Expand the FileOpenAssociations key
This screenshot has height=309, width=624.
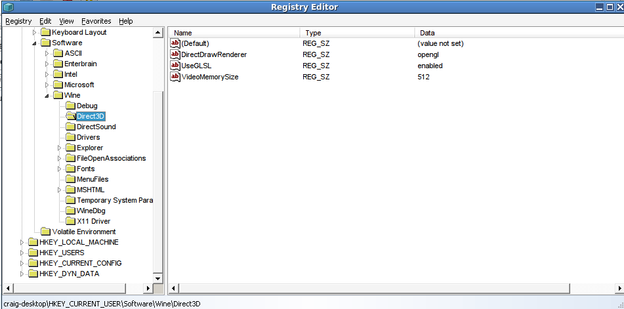(x=60, y=158)
